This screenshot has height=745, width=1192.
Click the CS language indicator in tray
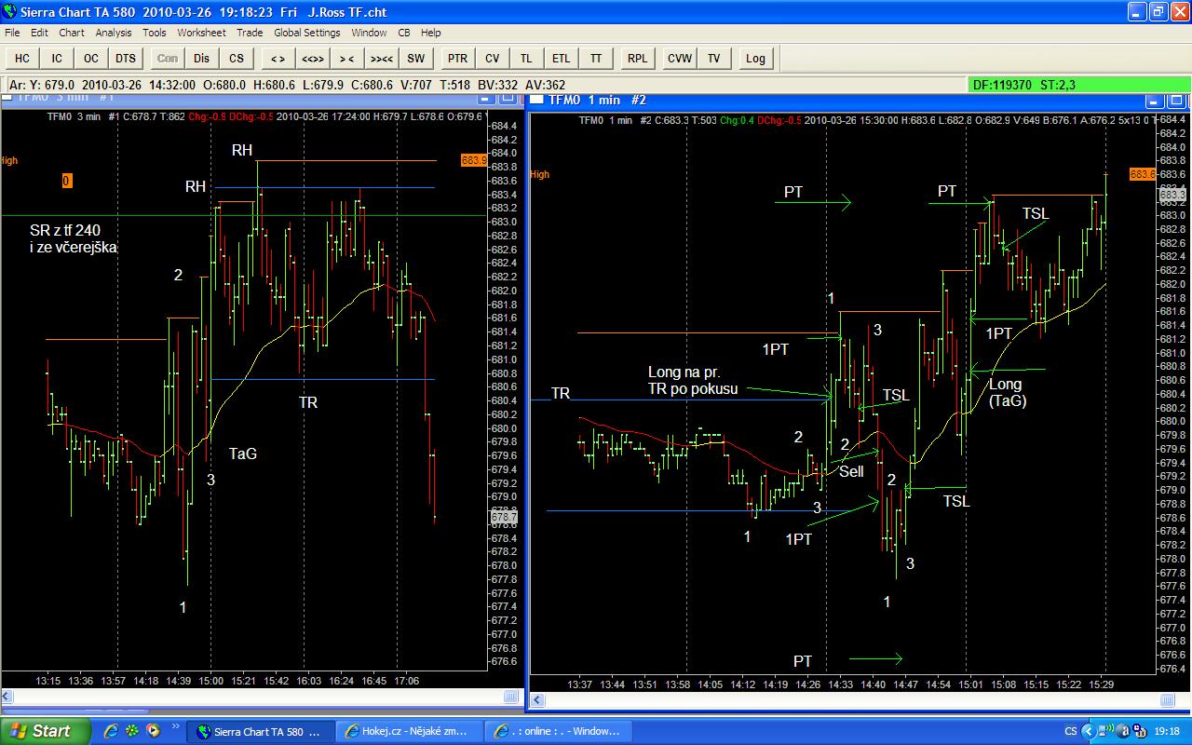(x=1071, y=731)
